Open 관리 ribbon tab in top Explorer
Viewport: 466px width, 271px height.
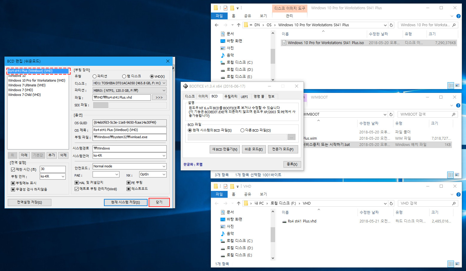pyautogui.click(x=289, y=16)
